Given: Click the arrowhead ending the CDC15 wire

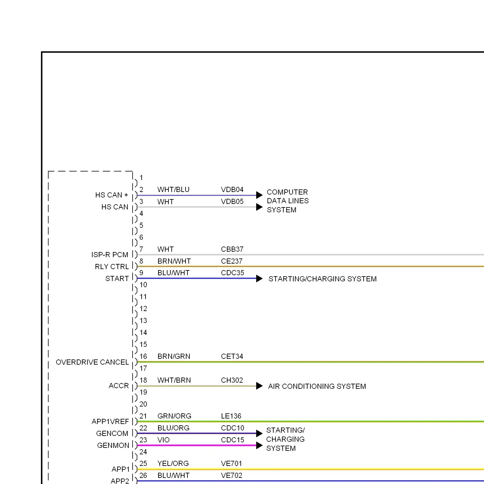Looking at the screenshot, I should 259,445.
